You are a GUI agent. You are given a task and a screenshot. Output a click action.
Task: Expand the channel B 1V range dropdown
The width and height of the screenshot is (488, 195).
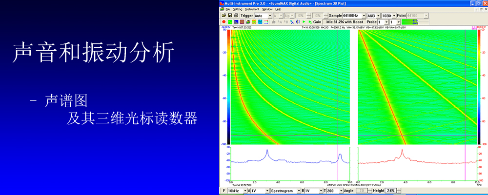pos(321,191)
